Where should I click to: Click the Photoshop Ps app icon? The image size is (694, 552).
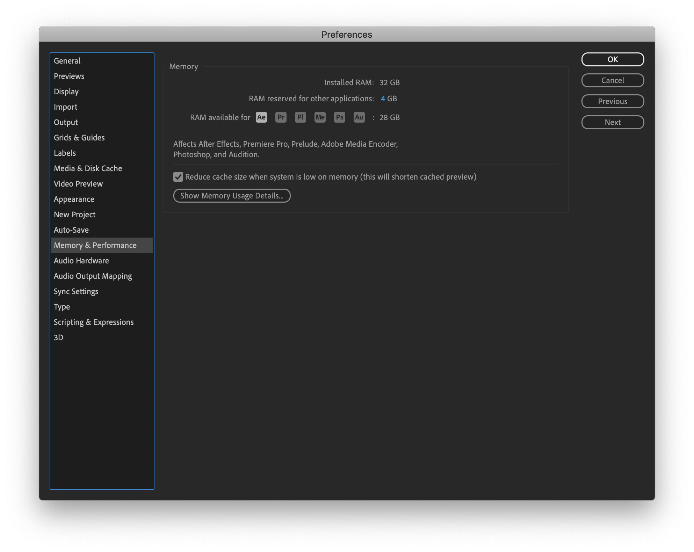339,117
